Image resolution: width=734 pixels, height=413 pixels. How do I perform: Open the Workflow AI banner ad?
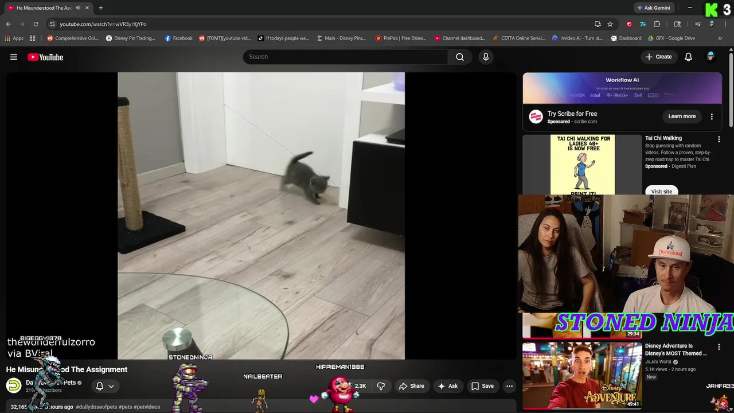click(x=622, y=88)
